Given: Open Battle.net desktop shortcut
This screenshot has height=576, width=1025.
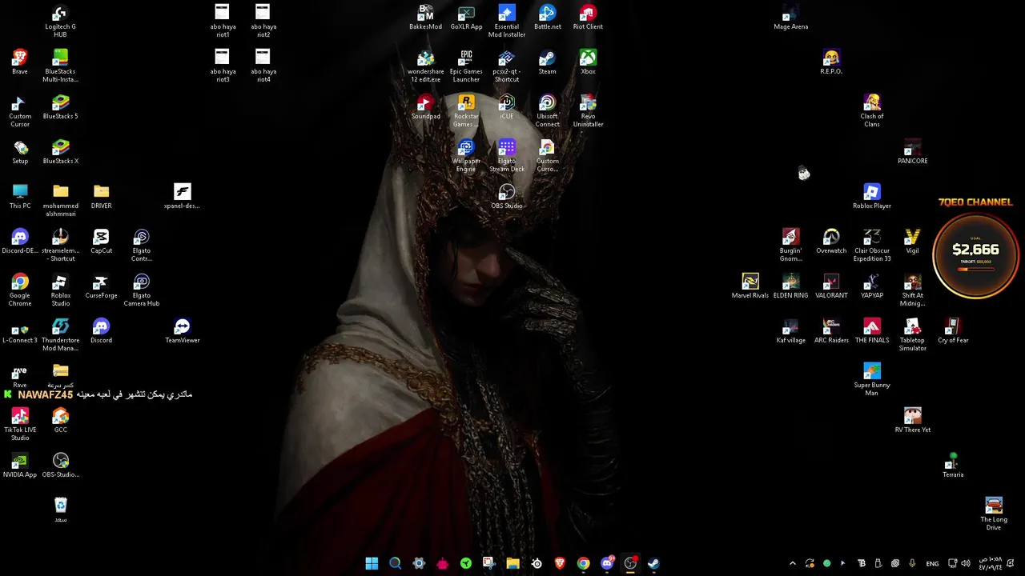Looking at the screenshot, I should [x=547, y=18].
